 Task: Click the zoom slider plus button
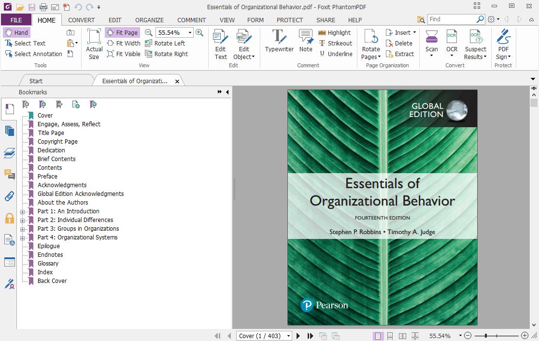pos(525,336)
